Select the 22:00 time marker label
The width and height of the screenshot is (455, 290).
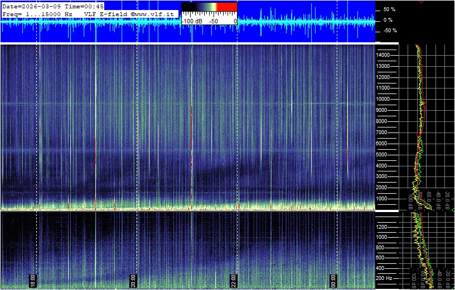coord(234,279)
